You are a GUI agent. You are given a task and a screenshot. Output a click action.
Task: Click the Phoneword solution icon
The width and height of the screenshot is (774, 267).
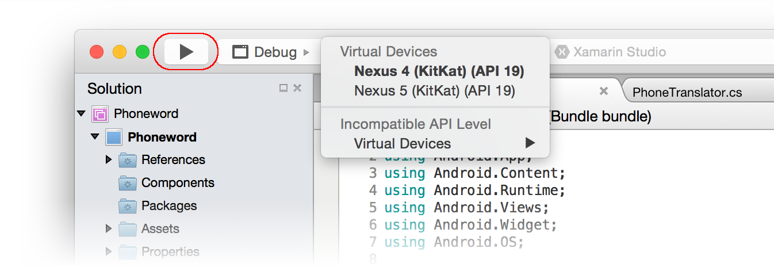(100, 114)
